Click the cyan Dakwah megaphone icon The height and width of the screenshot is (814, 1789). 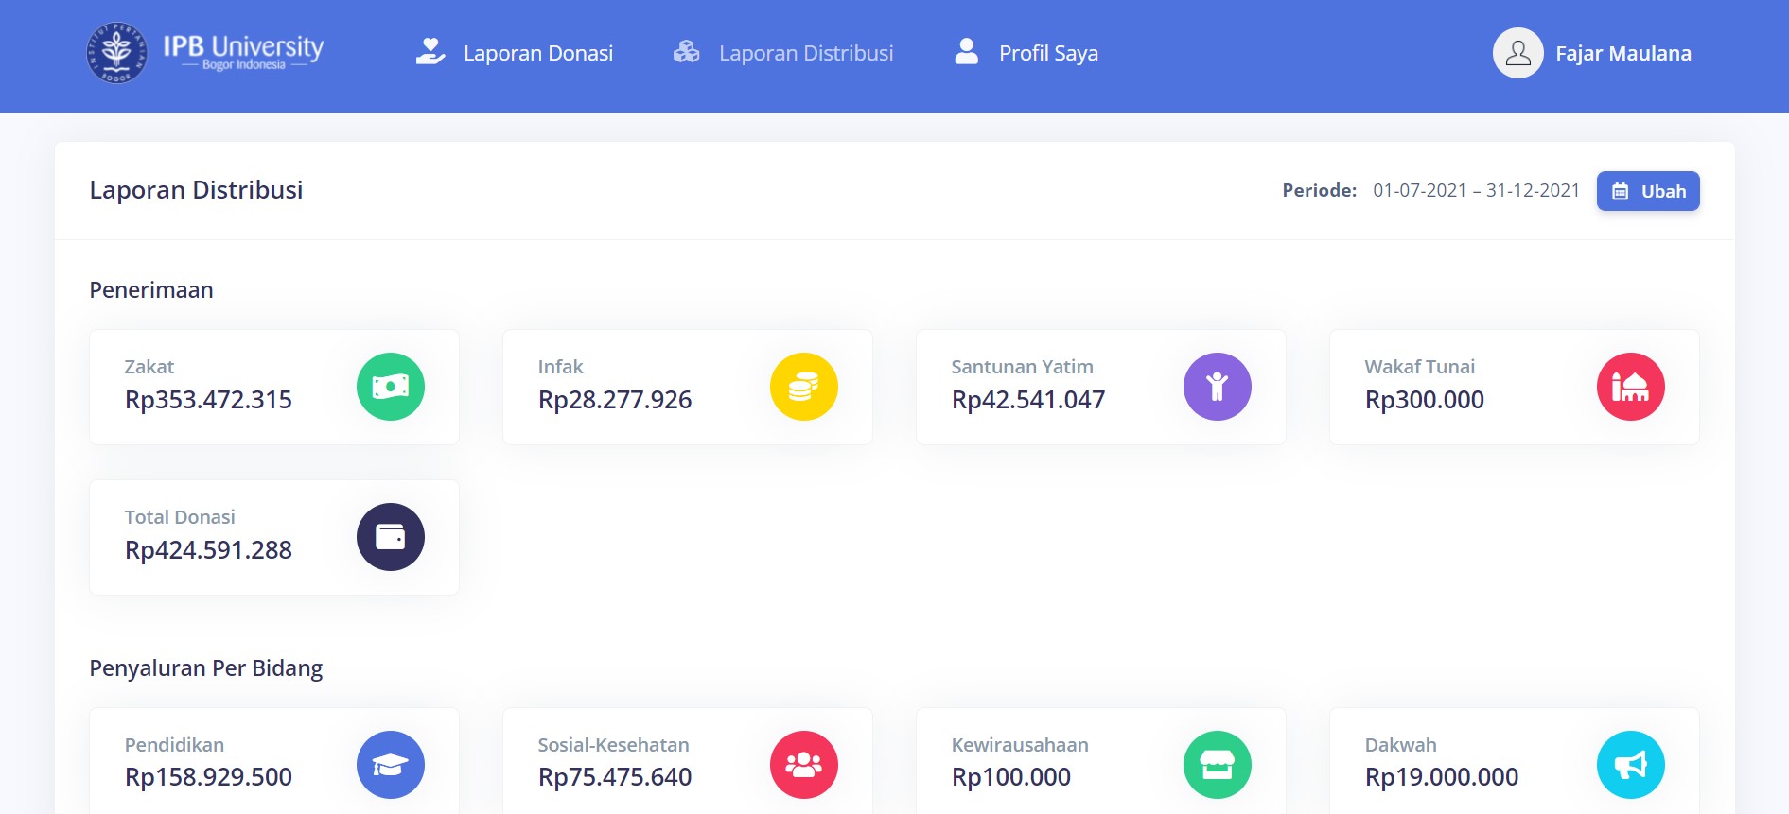click(x=1630, y=765)
